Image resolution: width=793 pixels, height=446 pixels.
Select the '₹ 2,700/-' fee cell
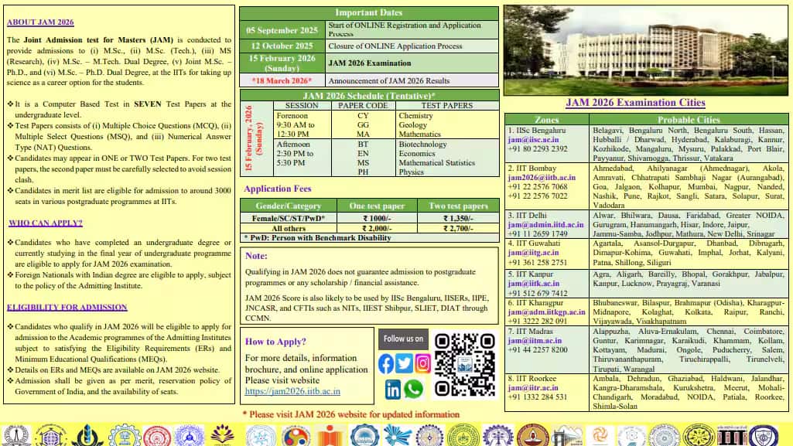click(x=458, y=228)
